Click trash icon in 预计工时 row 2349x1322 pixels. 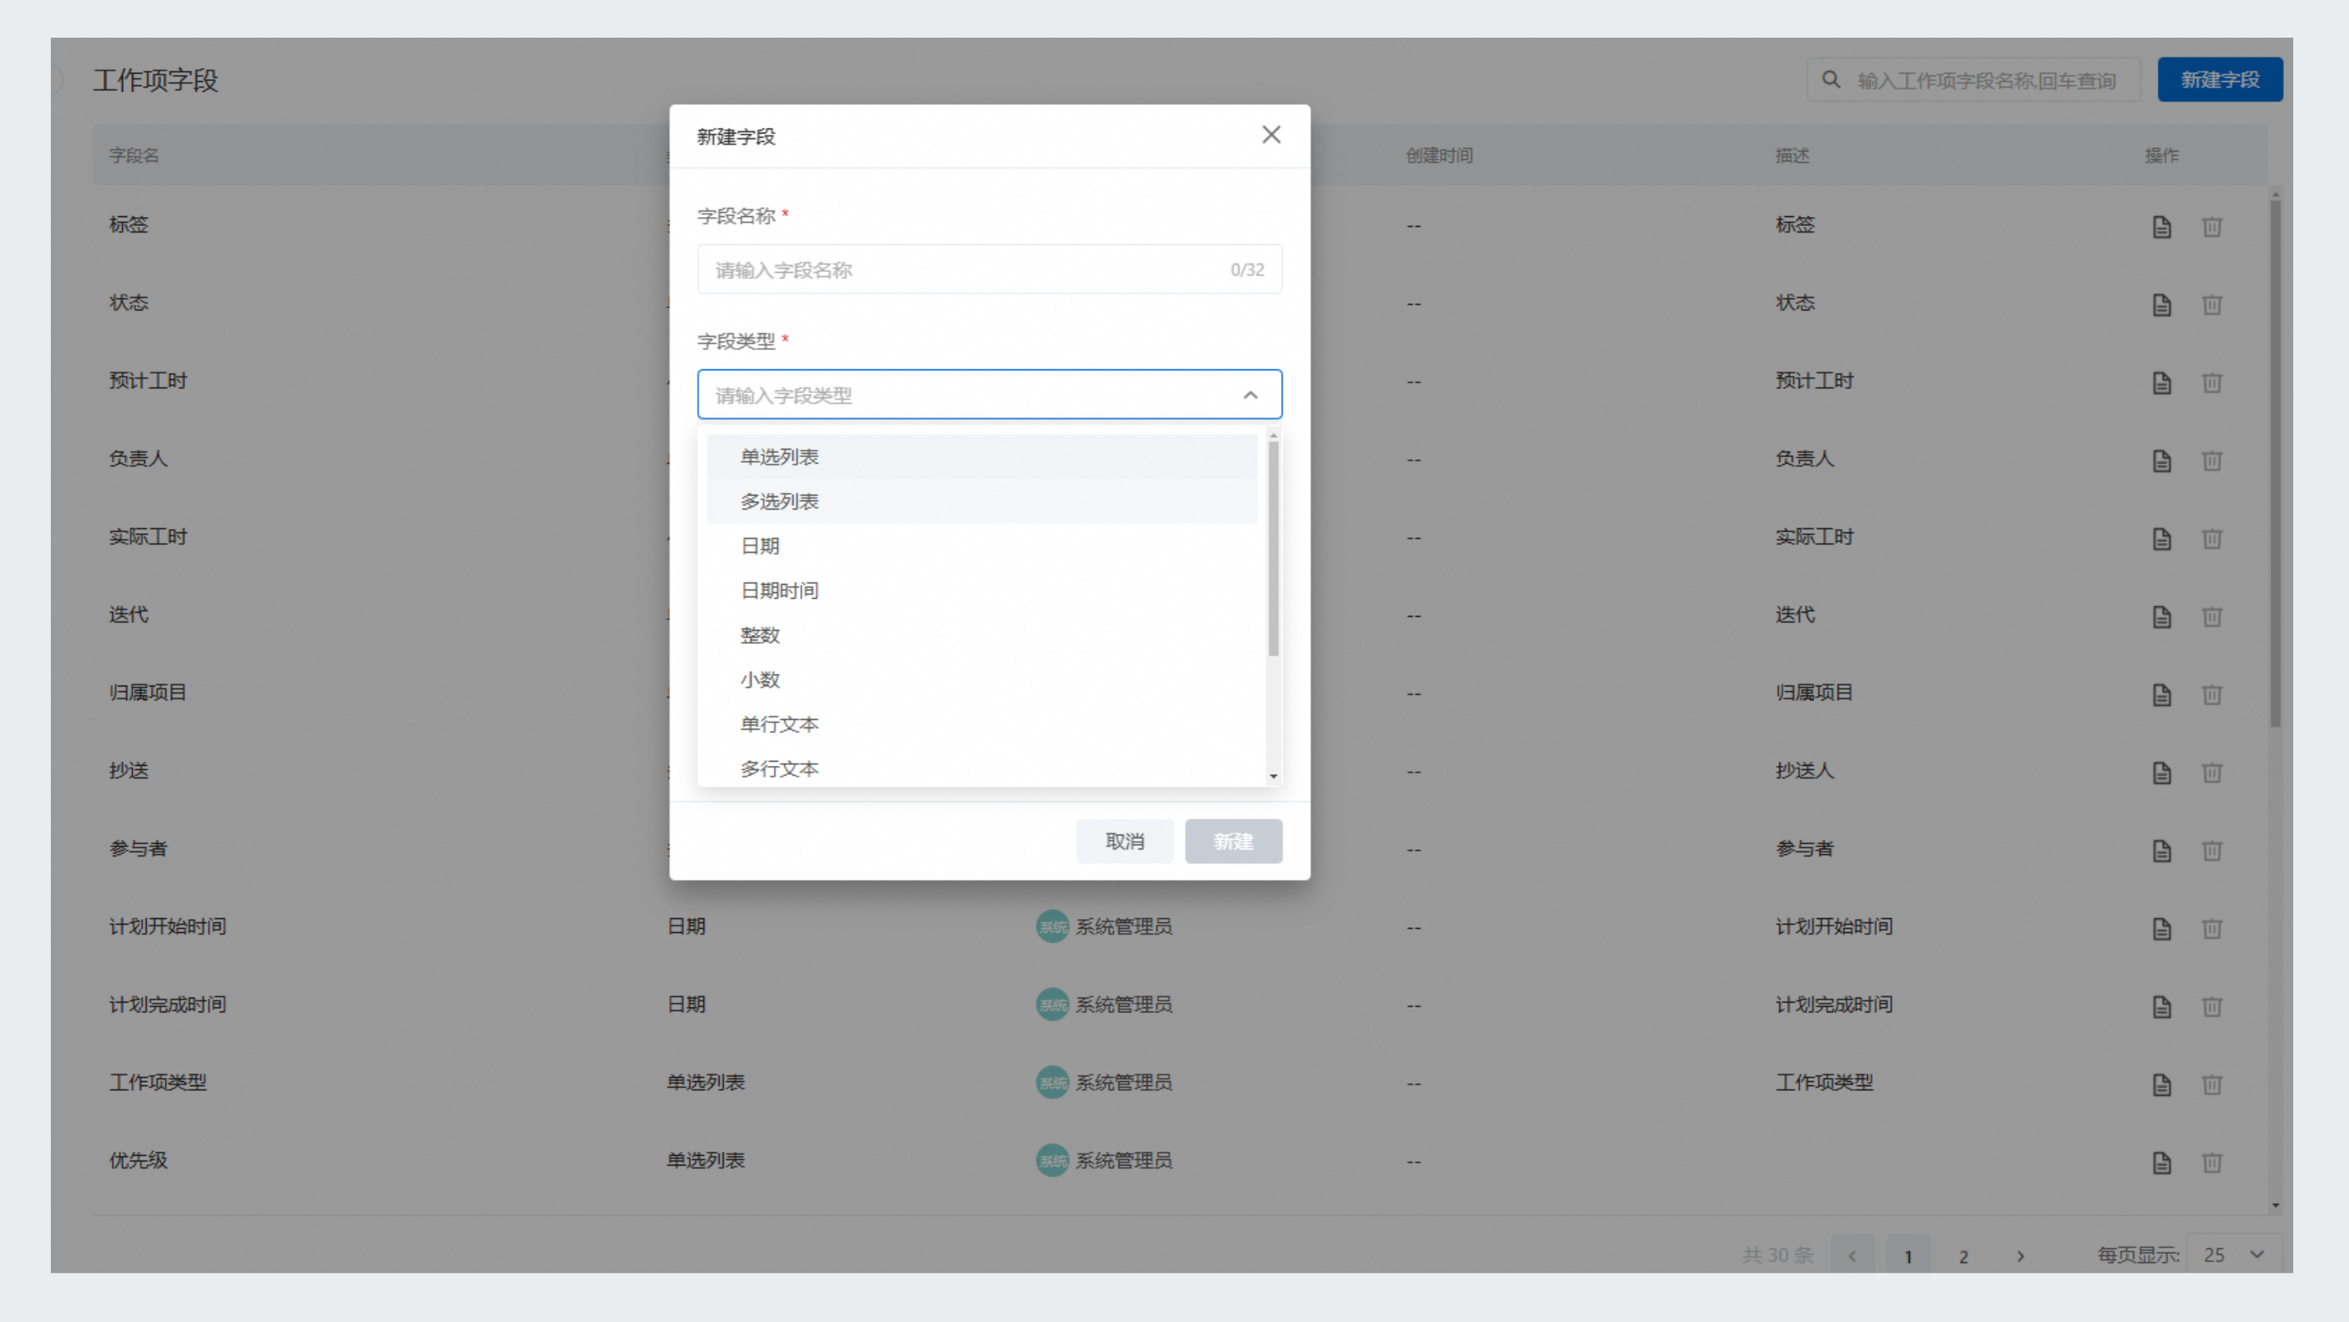2211,383
